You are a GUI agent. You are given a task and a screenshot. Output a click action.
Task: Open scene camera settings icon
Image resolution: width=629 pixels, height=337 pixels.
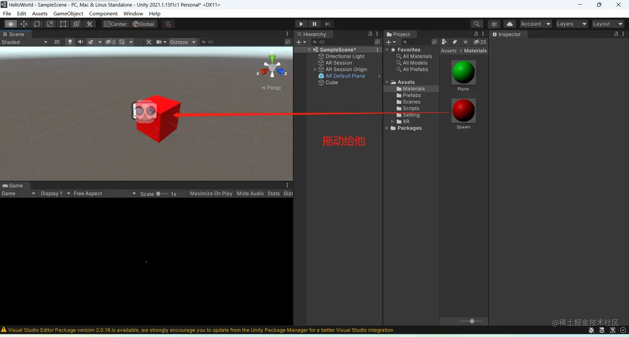(x=159, y=42)
